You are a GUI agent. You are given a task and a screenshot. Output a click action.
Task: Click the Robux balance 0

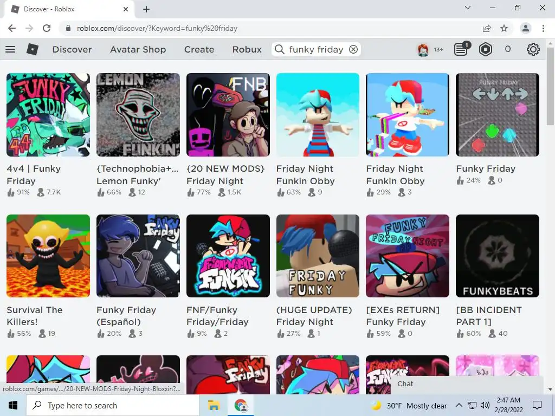[507, 49]
